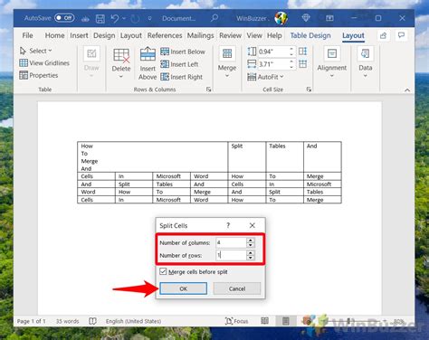Viewport: 429px width, 340px height.
Task: Click Insert Below
Action: tap(183, 52)
